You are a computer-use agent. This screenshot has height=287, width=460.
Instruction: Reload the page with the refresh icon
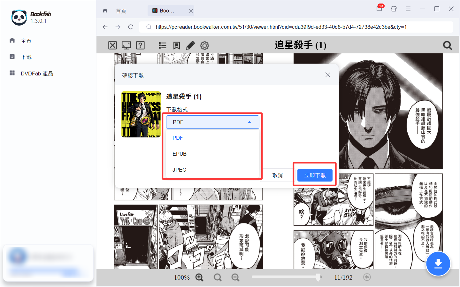(131, 27)
